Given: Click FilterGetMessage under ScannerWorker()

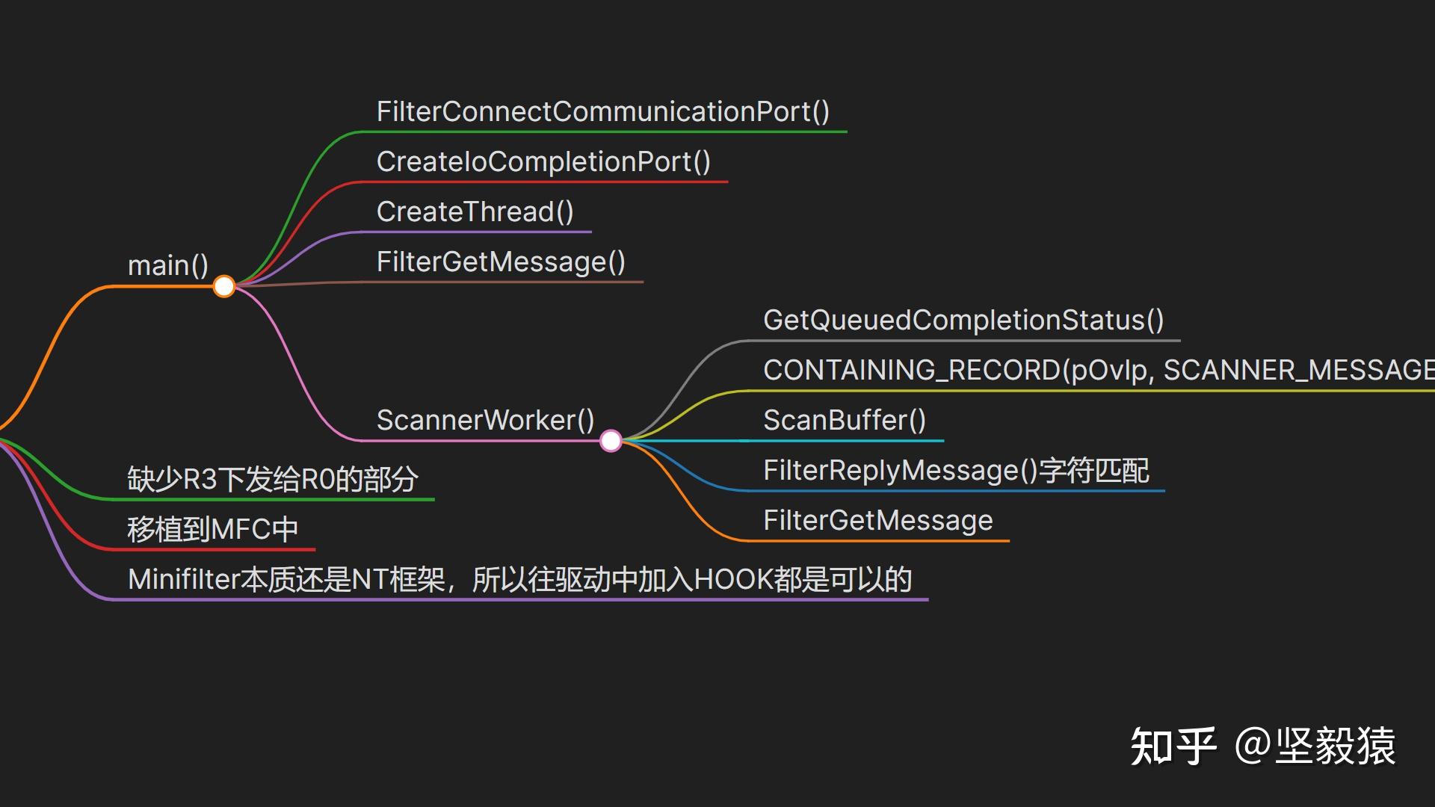Looking at the screenshot, I should click(x=877, y=520).
